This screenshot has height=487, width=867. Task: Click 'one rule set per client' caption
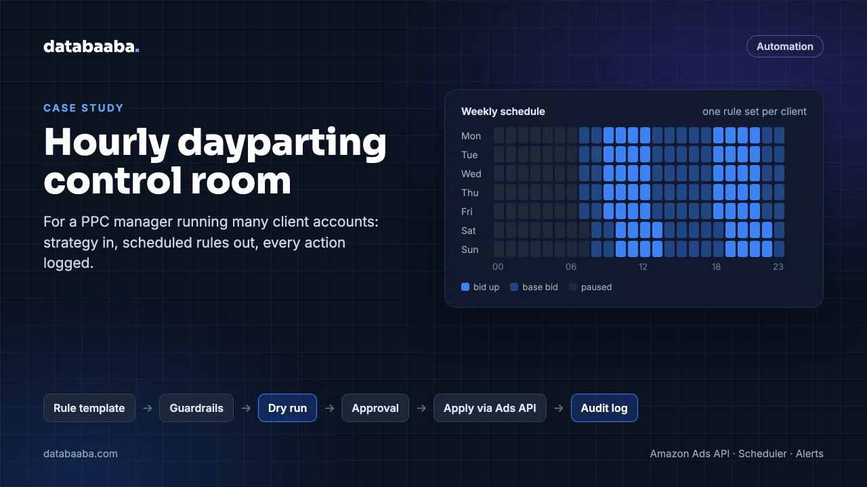click(x=755, y=112)
